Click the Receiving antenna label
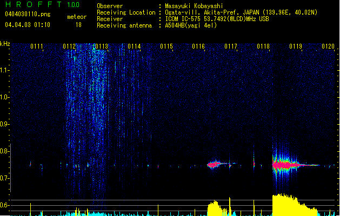 [124, 25]
